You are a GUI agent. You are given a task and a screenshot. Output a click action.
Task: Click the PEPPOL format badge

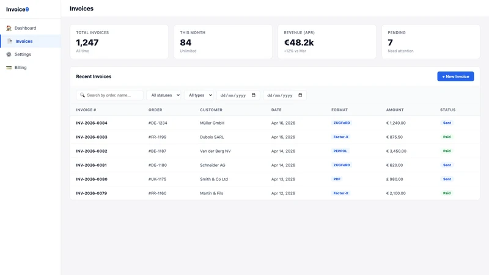pyautogui.click(x=340, y=151)
